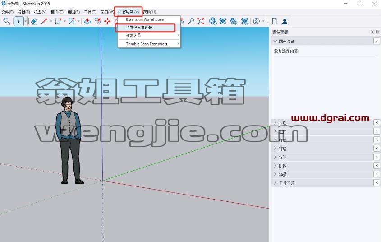Image resolution: width=381 pixels, height=242 pixels.
Task: Collapse the 图元信息 panel
Action: tap(275, 41)
